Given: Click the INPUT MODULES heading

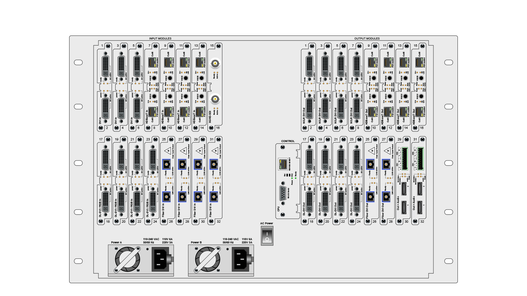Looking at the screenshot, I should click(x=160, y=38).
